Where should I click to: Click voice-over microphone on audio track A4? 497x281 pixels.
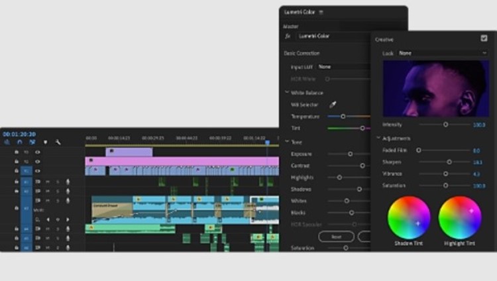click(x=68, y=229)
